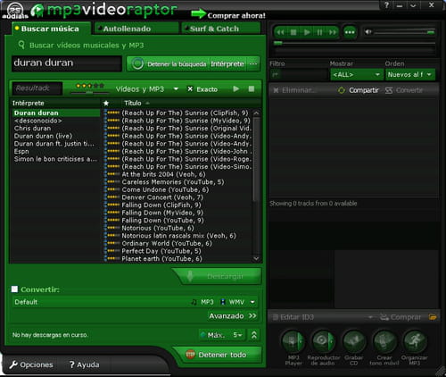Image resolution: width=446 pixels, height=377 pixels.
Task: Click the Comprar button in ID3 bar
Action: pos(401,317)
